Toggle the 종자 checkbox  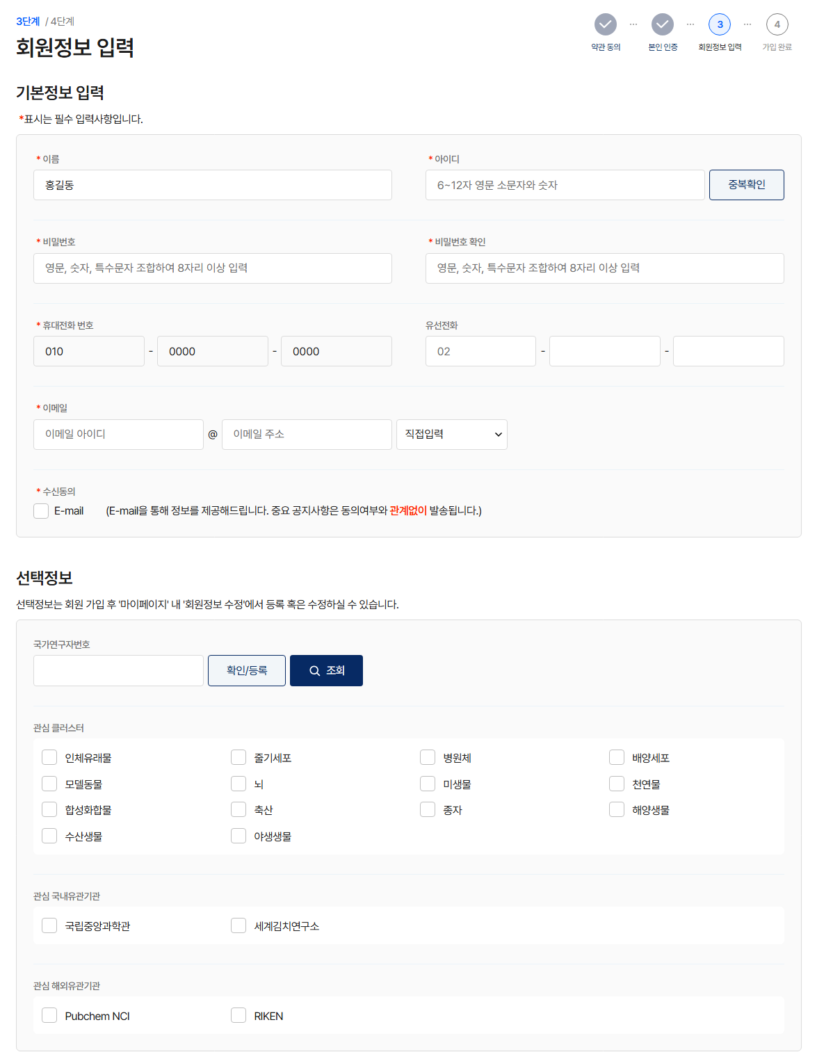(428, 809)
